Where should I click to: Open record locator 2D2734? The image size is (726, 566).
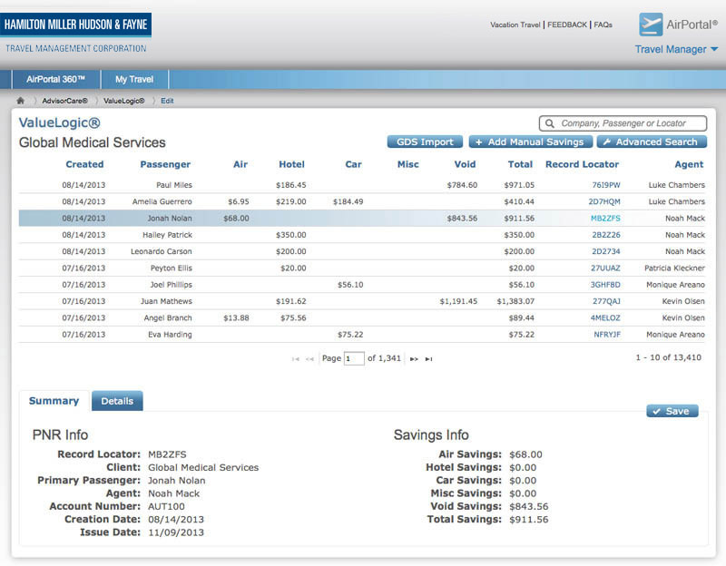[606, 252]
